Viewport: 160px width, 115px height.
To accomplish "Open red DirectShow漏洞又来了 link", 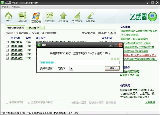I will [x=140, y=55].
